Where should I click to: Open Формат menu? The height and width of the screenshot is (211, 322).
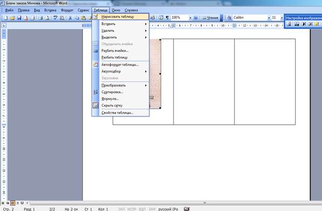click(67, 10)
